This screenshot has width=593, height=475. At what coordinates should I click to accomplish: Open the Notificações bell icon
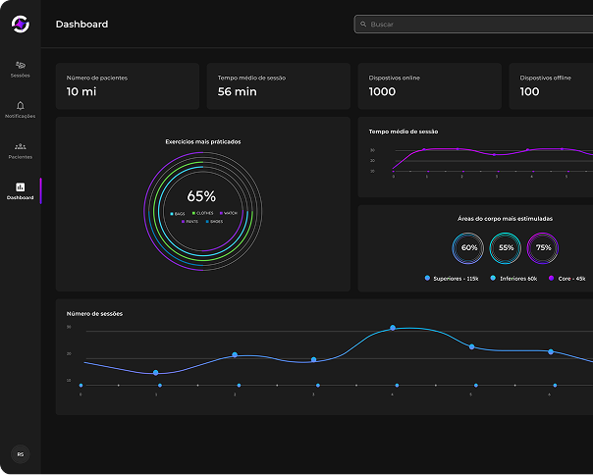[20, 106]
